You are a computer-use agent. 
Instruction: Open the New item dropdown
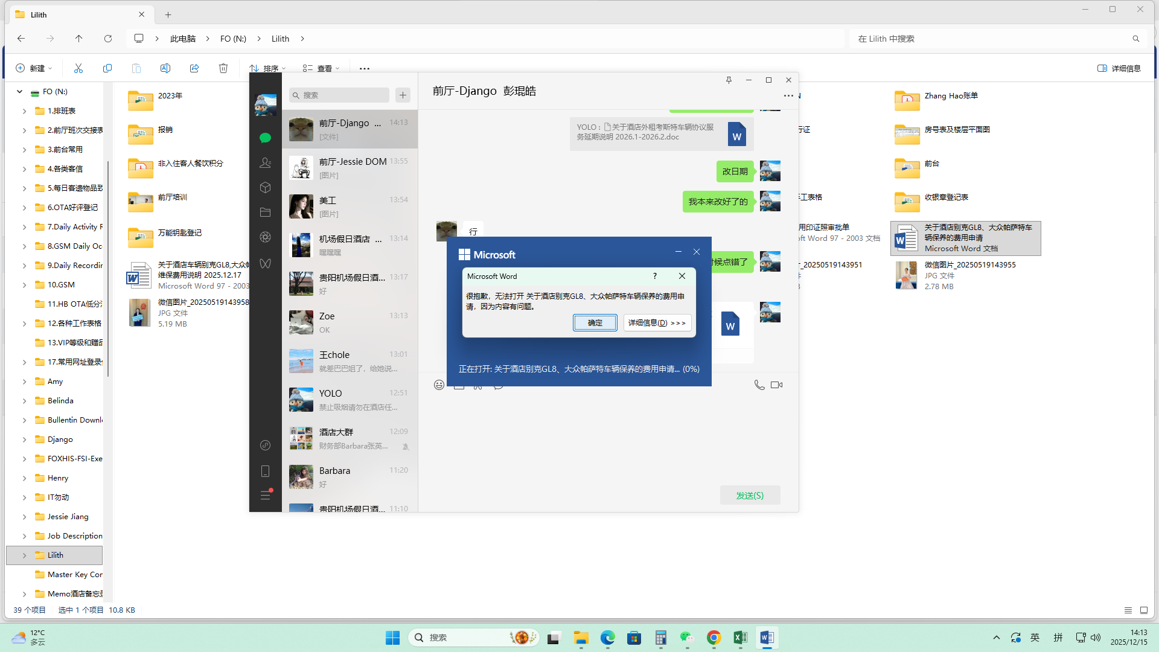tap(34, 68)
